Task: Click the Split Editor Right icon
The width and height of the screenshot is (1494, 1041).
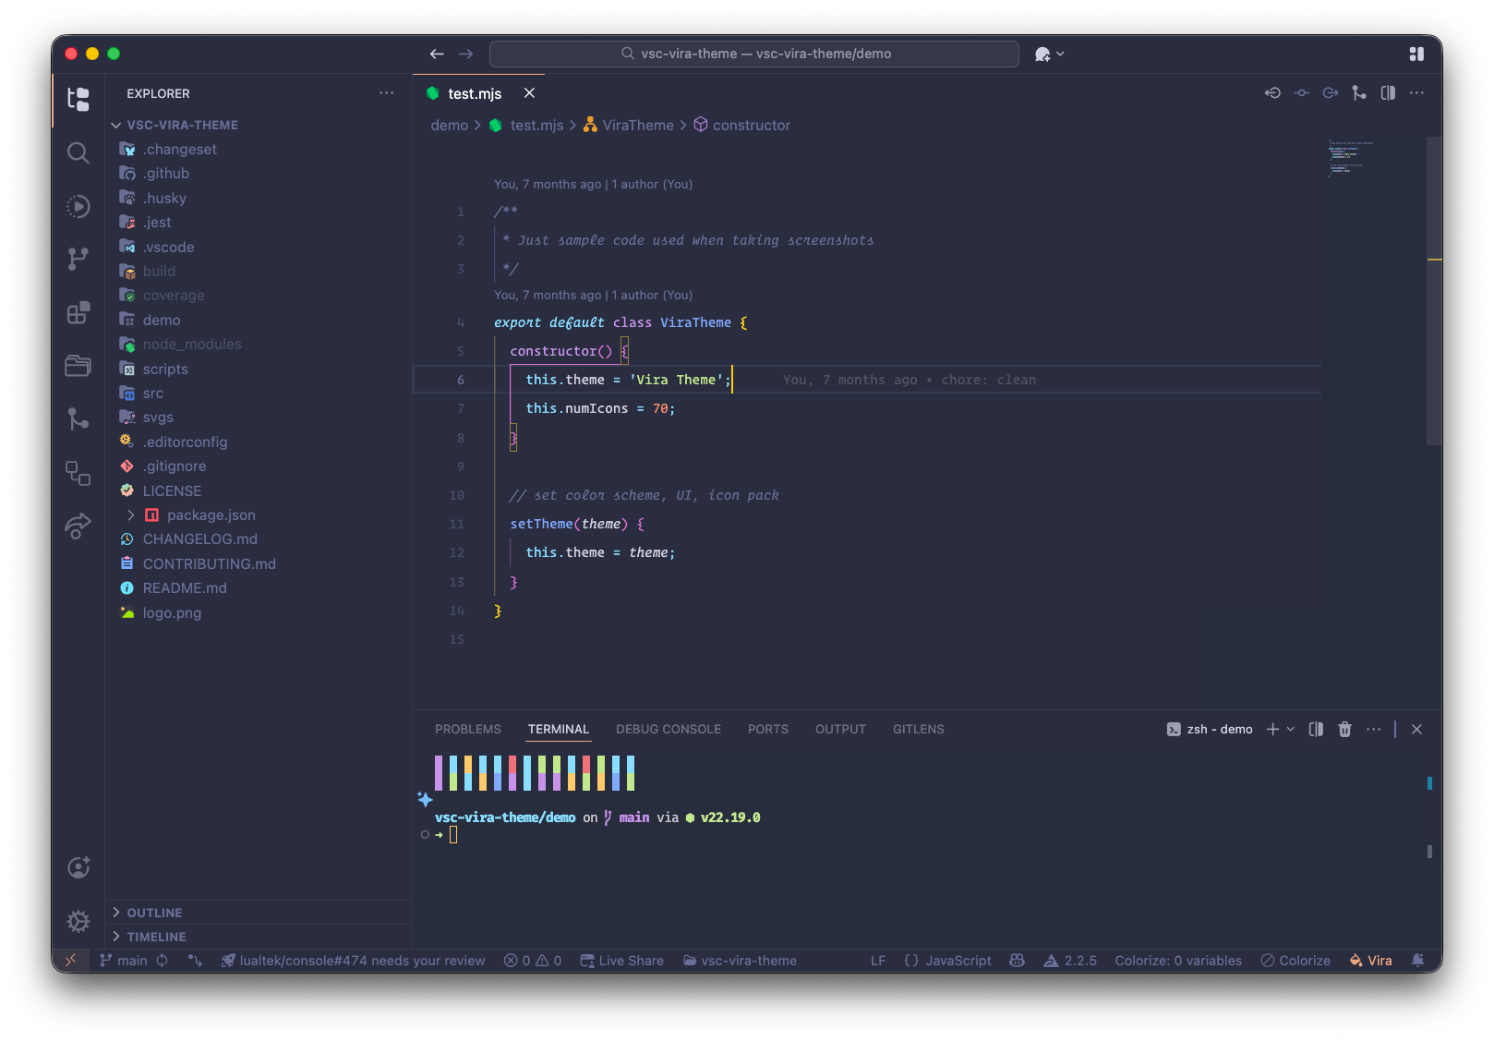Action: pyautogui.click(x=1388, y=93)
